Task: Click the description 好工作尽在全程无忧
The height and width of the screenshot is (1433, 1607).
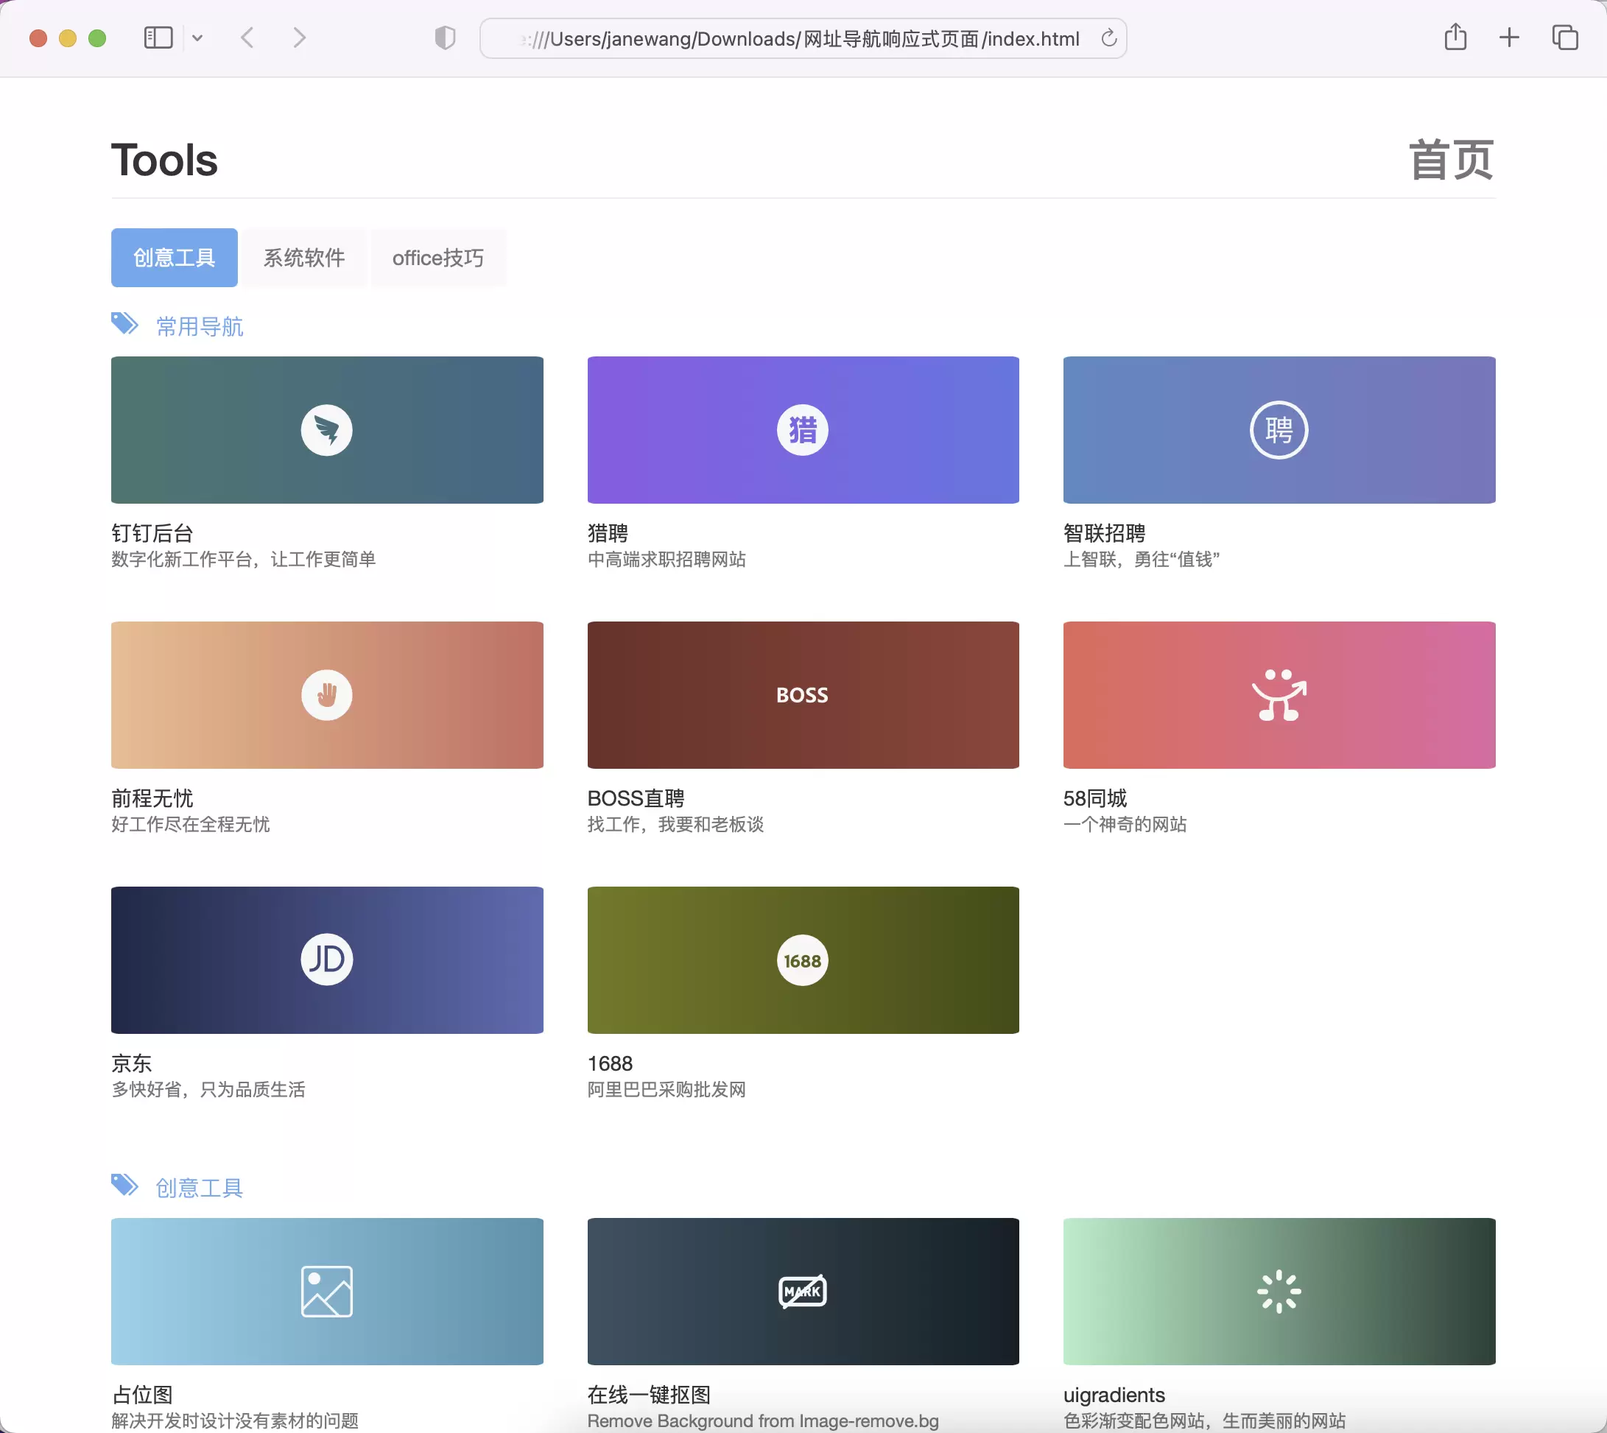Action: [x=190, y=824]
